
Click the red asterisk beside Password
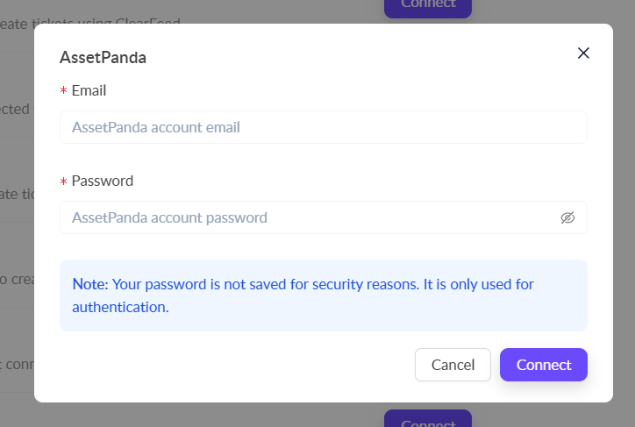click(x=63, y=181)
